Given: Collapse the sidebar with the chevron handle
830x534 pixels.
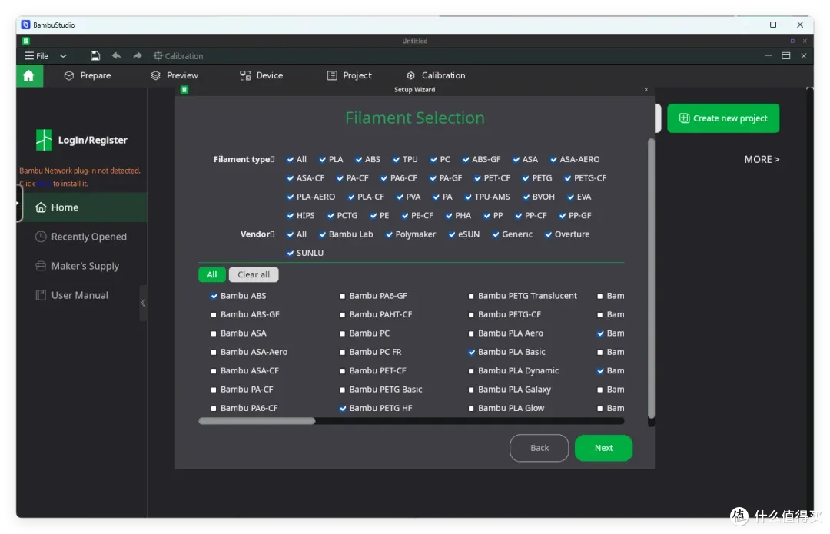Looking at the screenshot, I should pos(143,303).
